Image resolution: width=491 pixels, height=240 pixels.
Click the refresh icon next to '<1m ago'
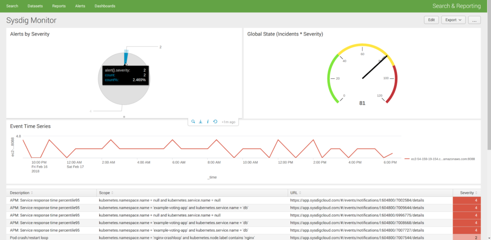(215, 121)
